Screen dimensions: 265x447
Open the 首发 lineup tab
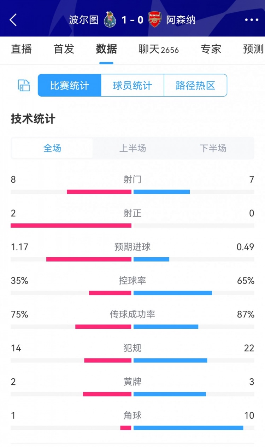click(64, 49)
